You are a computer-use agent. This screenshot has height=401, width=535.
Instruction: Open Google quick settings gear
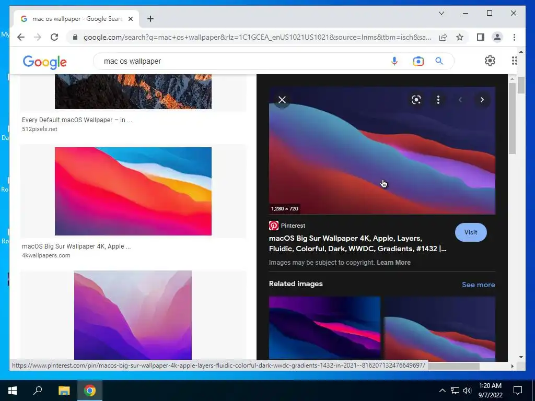point(490,61)
